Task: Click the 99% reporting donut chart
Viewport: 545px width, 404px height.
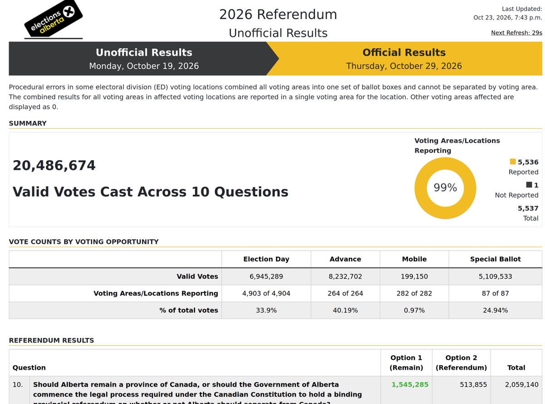Action: click(445, 188)
